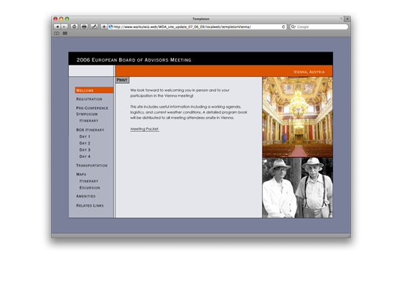The width and height of the screenshot is (402, 305).
Task: Click the URL address bar
Action: point(197,27)
